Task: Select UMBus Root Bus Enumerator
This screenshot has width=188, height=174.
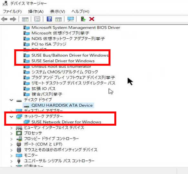Action: [x=61, y=66]
